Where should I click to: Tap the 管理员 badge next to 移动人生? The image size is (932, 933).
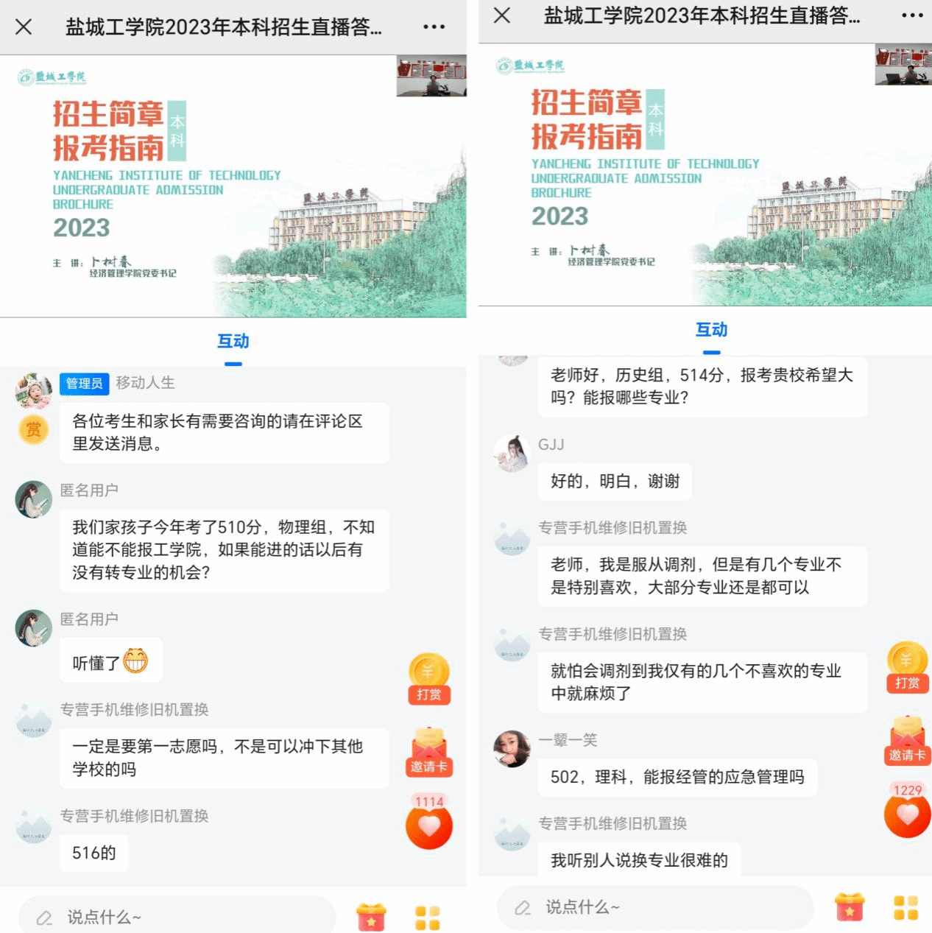(84, 384)
